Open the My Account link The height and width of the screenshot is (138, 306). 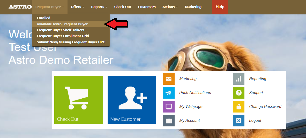tap(190, 120)
